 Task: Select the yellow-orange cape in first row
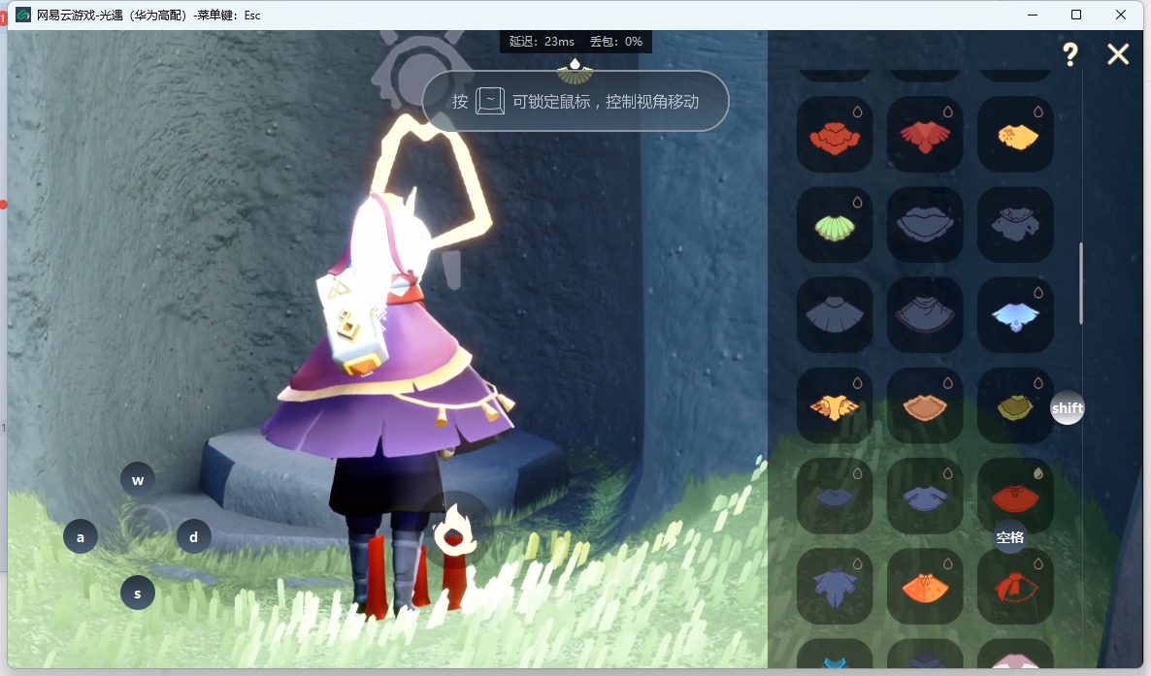(1016, 135)
